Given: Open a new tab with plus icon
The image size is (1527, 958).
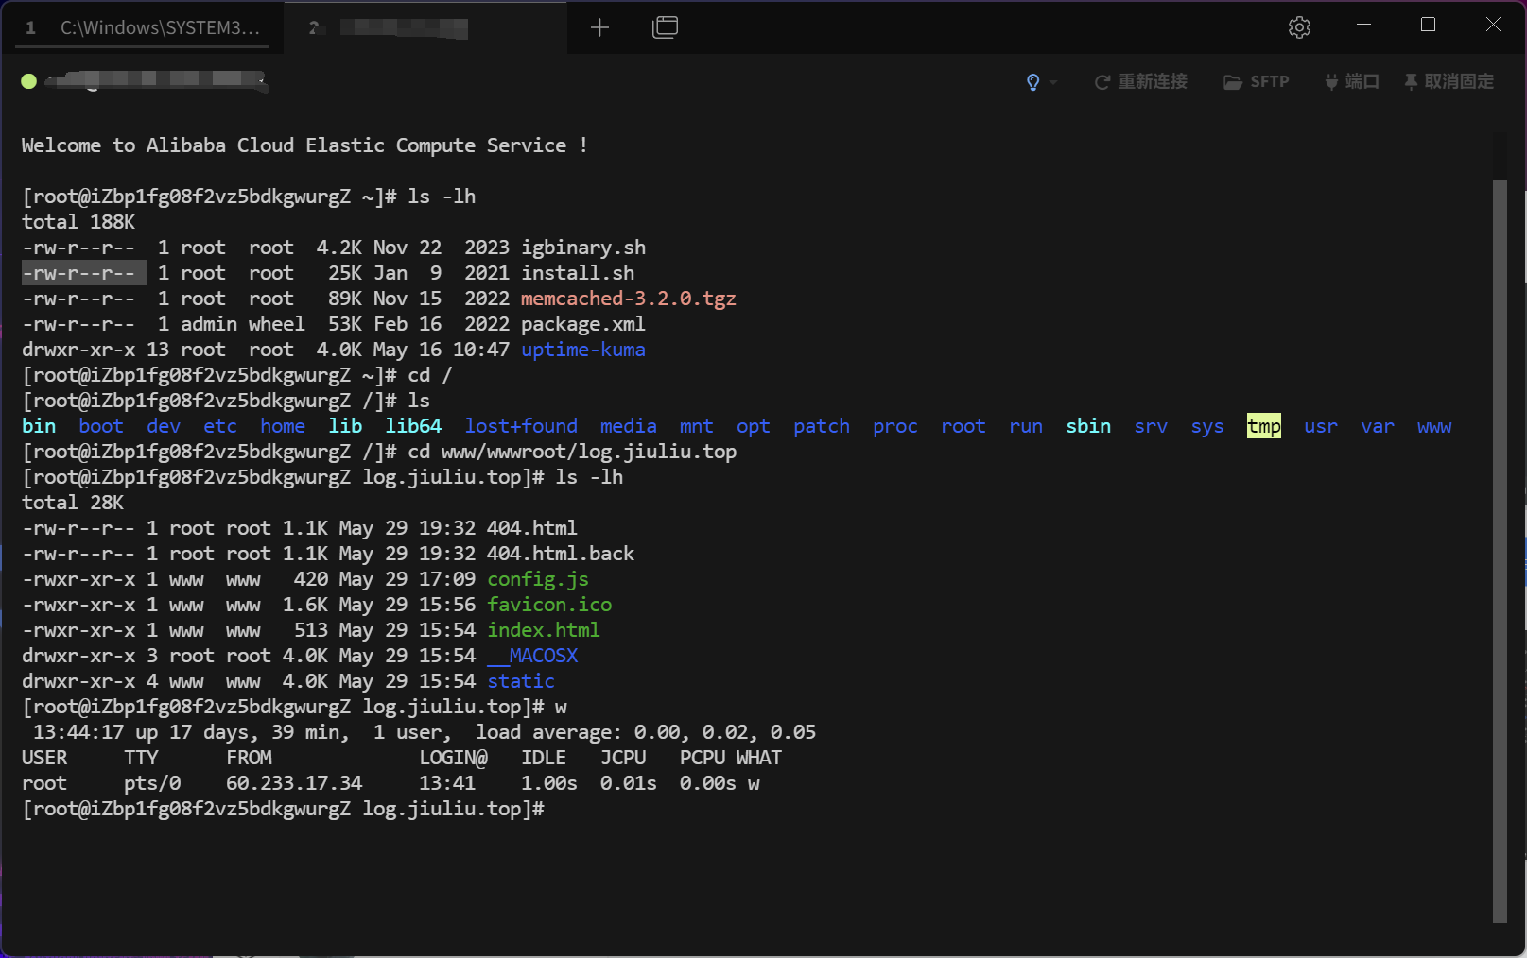Looking at the screenshot, I should 599,27.
